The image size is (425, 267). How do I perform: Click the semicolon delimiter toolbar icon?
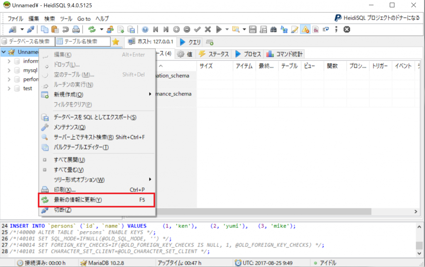336,29
